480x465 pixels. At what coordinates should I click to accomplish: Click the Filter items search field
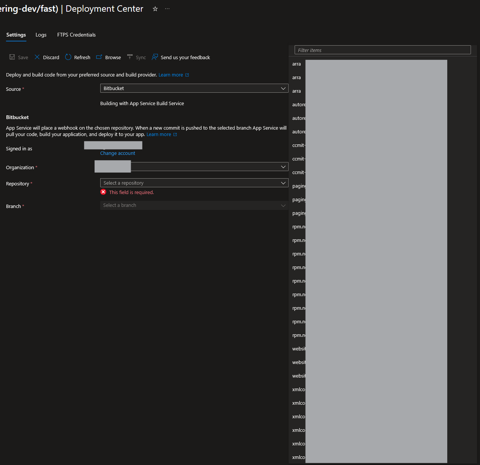[x=382, y=50]
